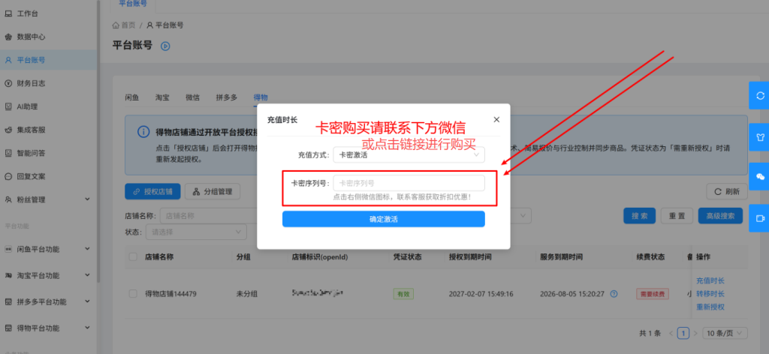Screen dimensions: 769x354
Task: Focus the 卡密序列号 input field
Action: [x=409, y=183]
